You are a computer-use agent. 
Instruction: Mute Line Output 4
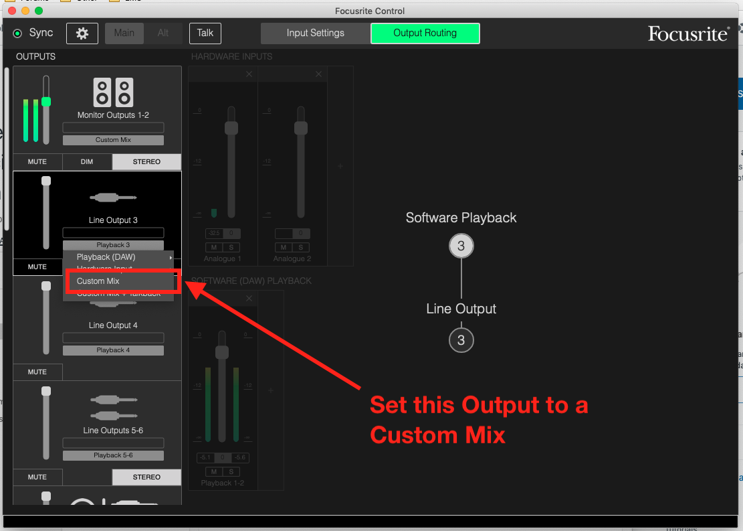click(37, 372)
